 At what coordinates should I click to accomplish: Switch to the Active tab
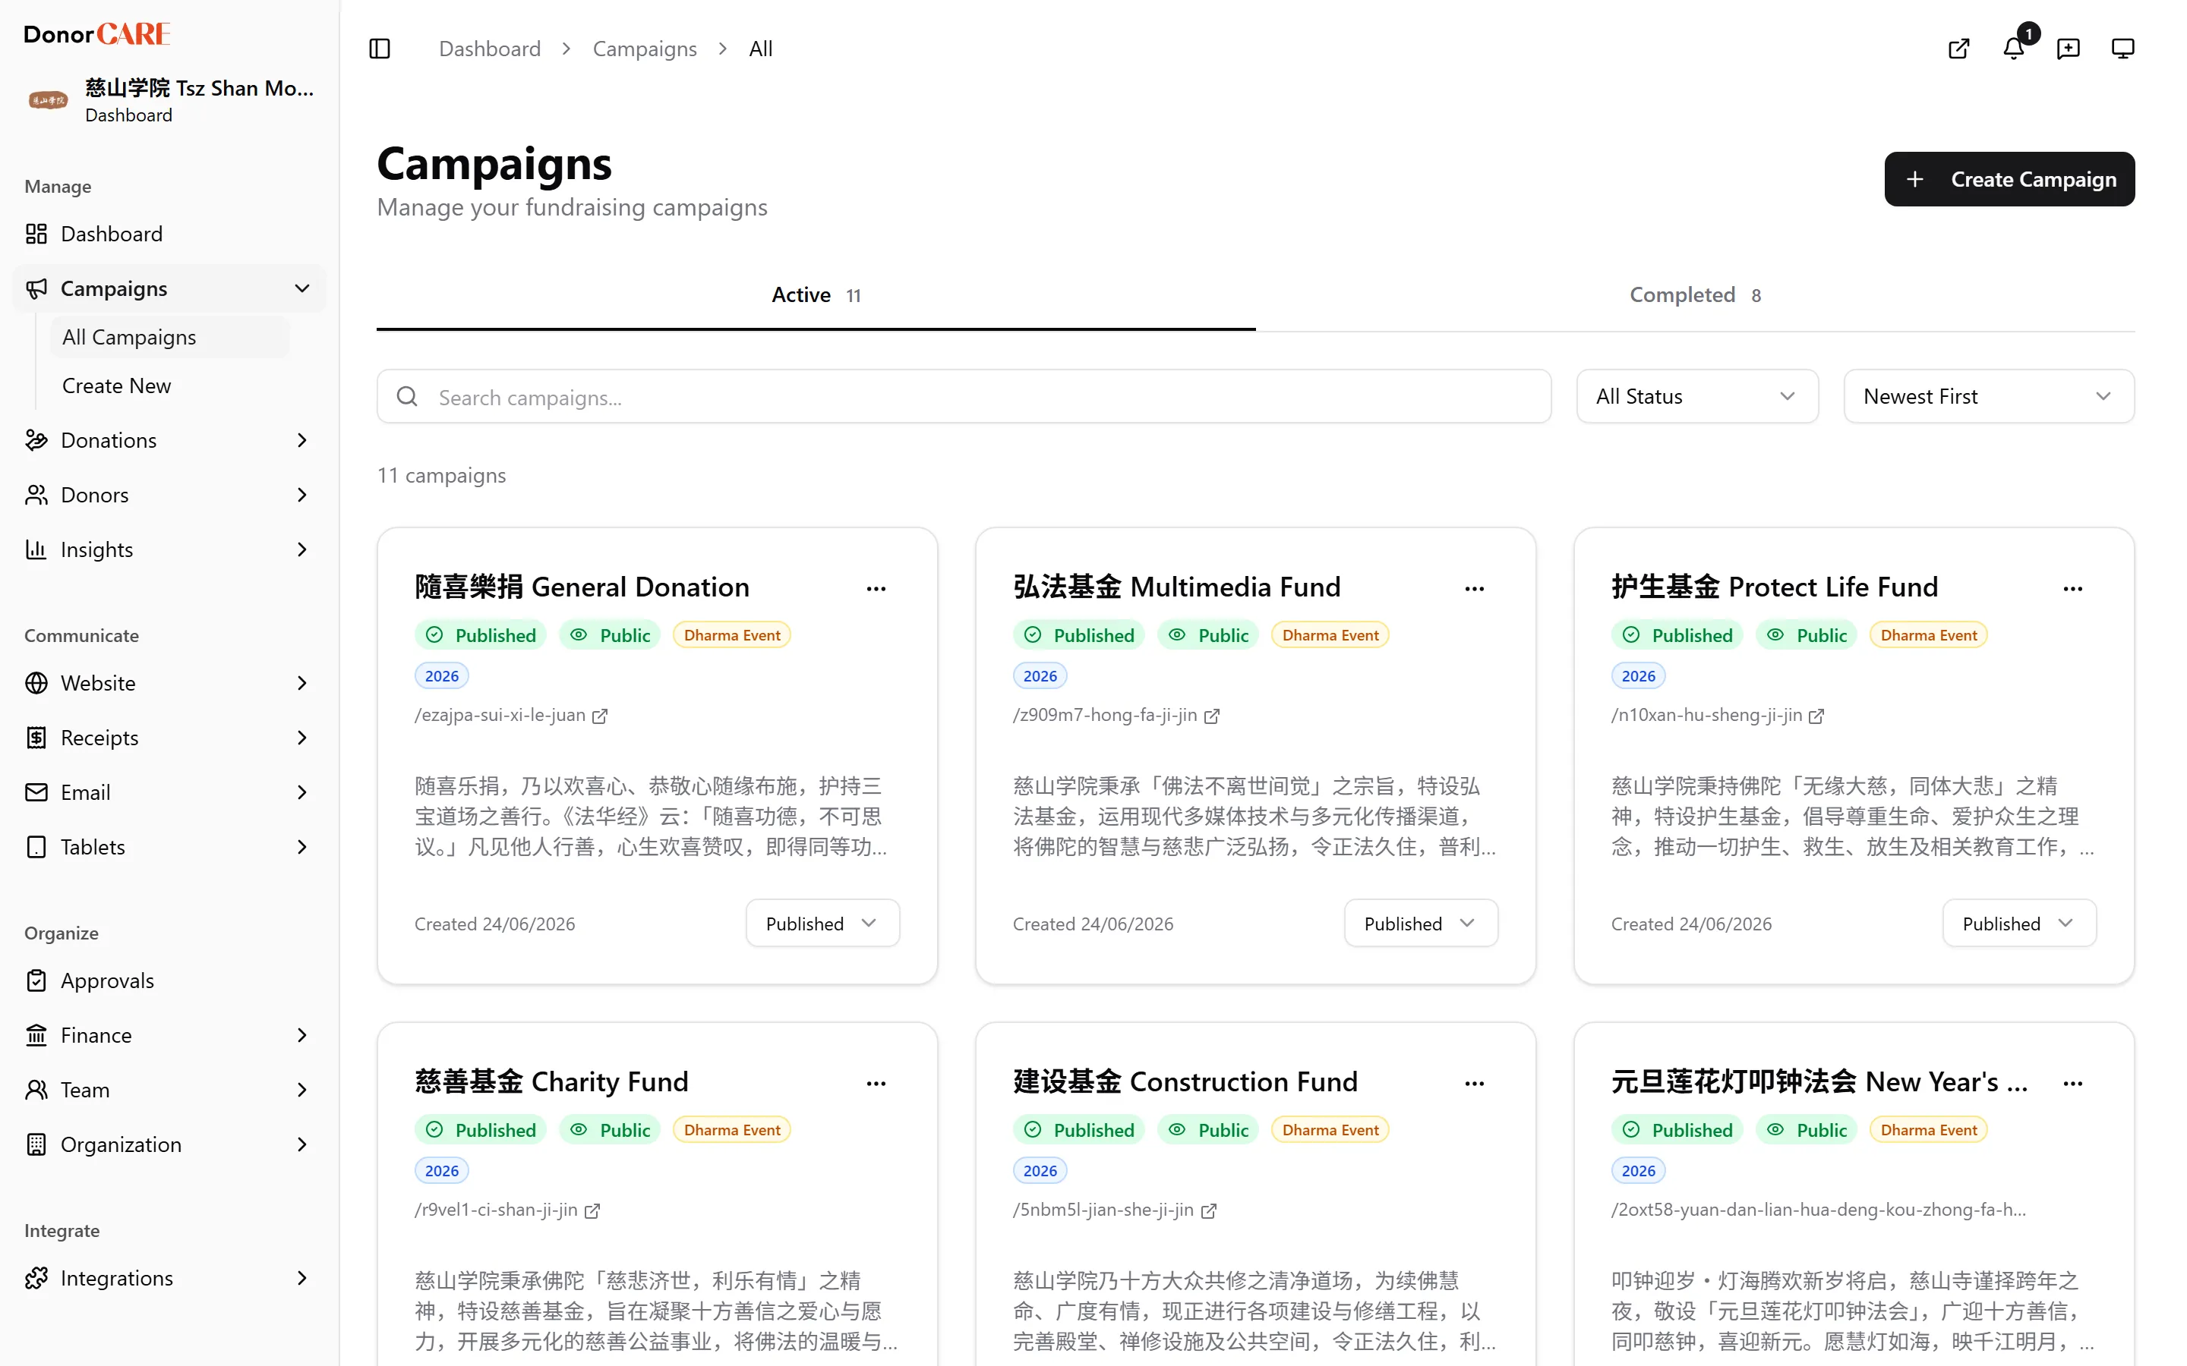coord(816,295)
